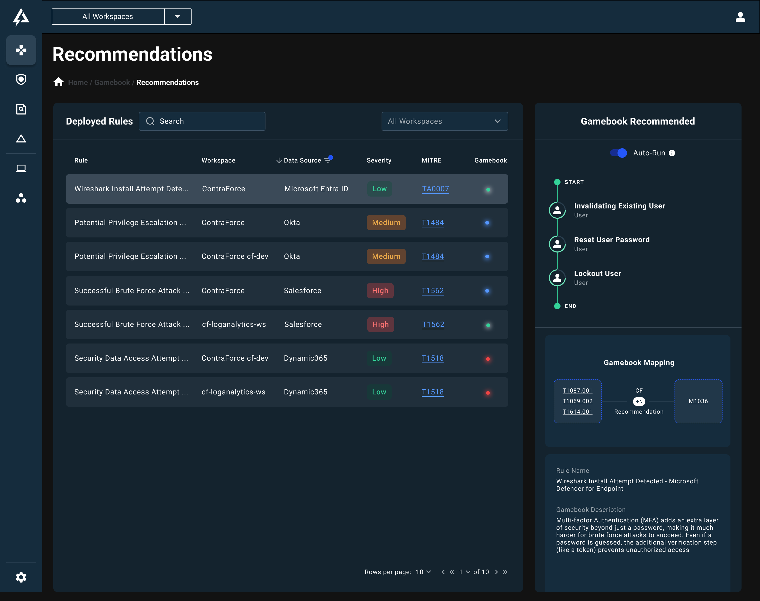Click the three-dots cluster sidebar icon
Screen dimensions: 760x601
point(21,198)
